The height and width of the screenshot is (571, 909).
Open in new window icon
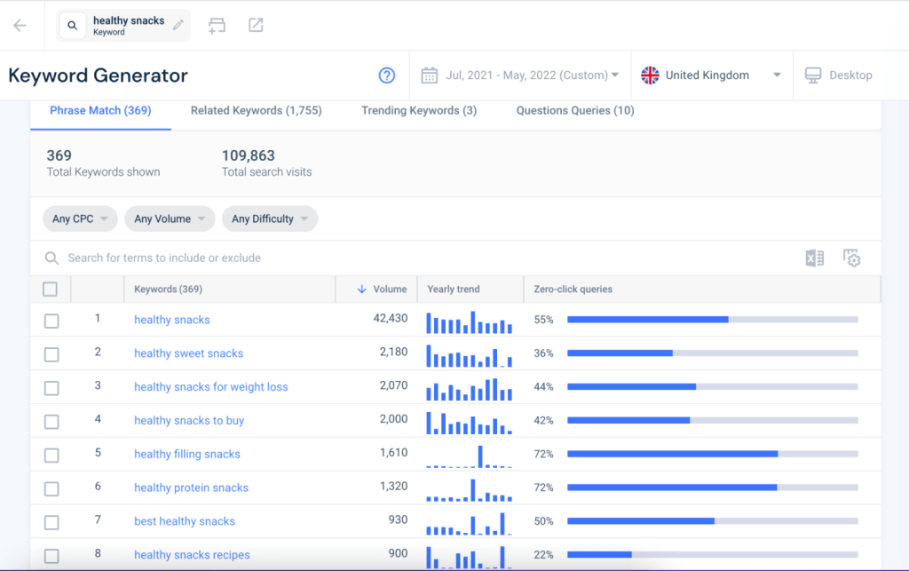(256, 25)
